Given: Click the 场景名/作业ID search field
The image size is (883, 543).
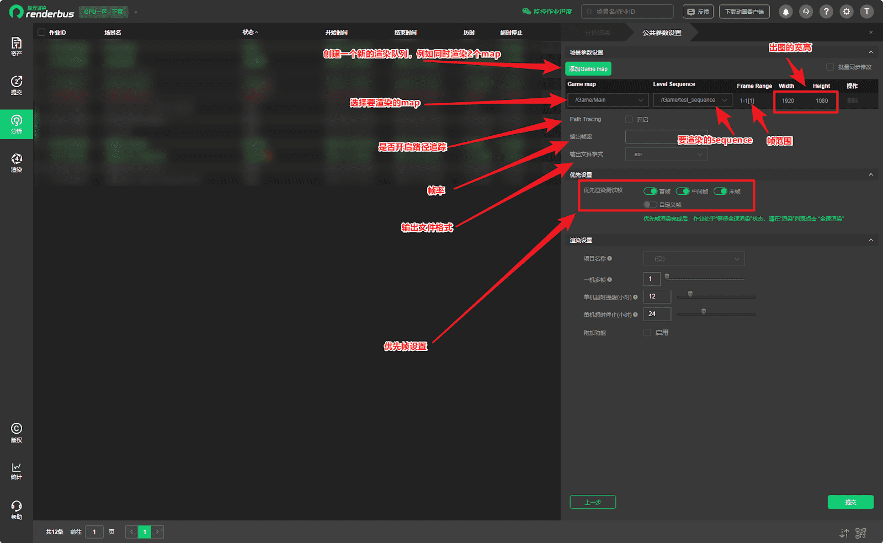Looking at the screenshot, I should pos(627,12).
